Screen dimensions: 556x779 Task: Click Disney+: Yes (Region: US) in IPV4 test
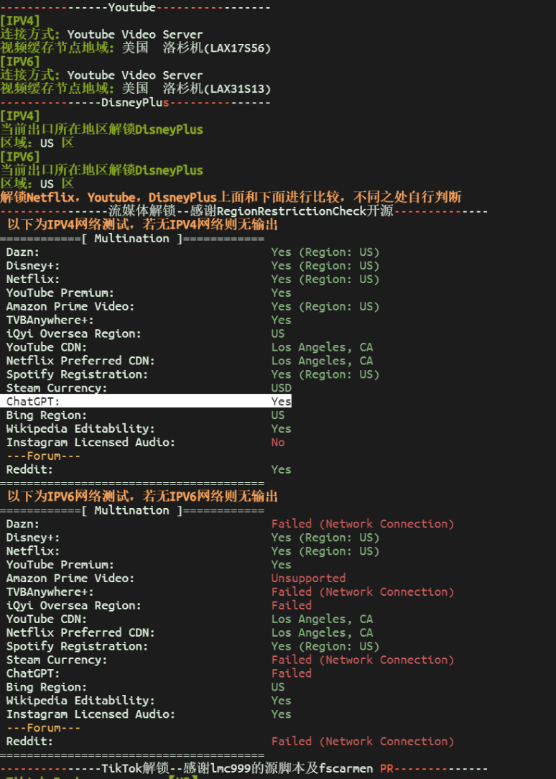(x=193, y=266)
